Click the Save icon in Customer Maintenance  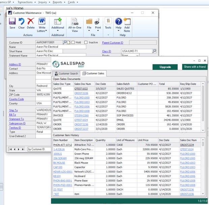coord(12,22)
